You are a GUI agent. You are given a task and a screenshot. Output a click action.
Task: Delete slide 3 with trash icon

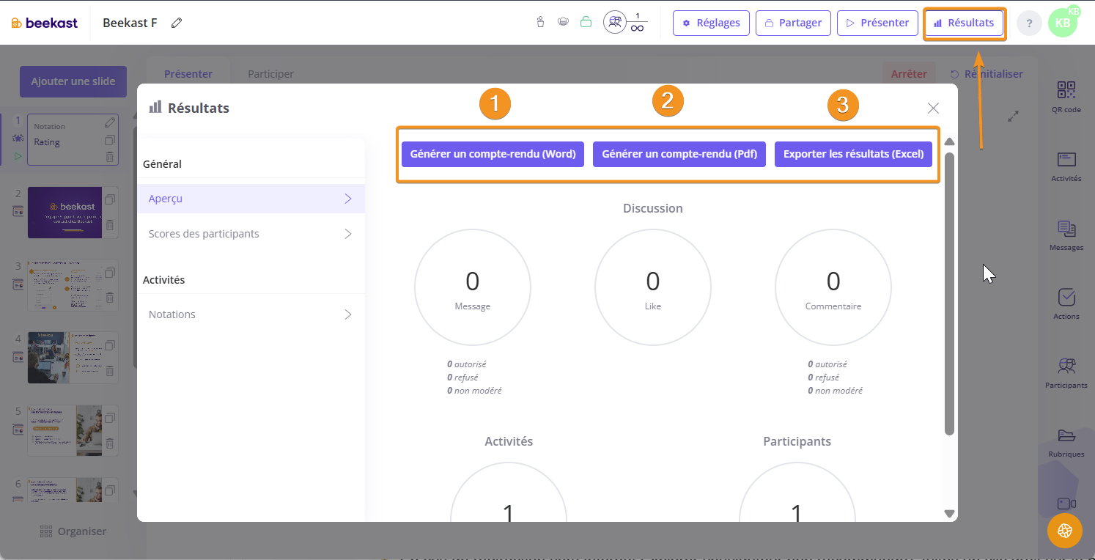(109, 298)
